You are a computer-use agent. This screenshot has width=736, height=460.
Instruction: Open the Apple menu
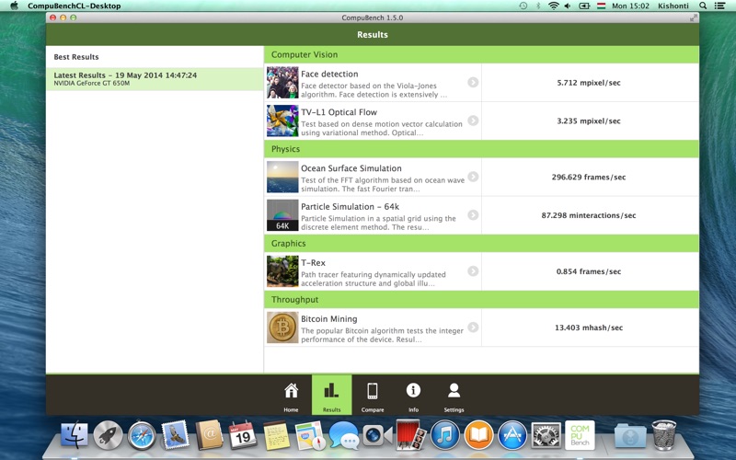pyautogui.click(x=14, y=6)
